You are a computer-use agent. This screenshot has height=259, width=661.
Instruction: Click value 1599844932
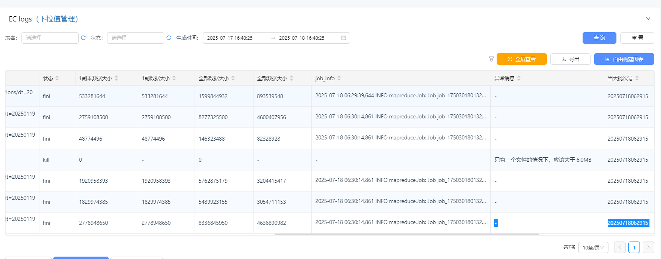point(213,96)
